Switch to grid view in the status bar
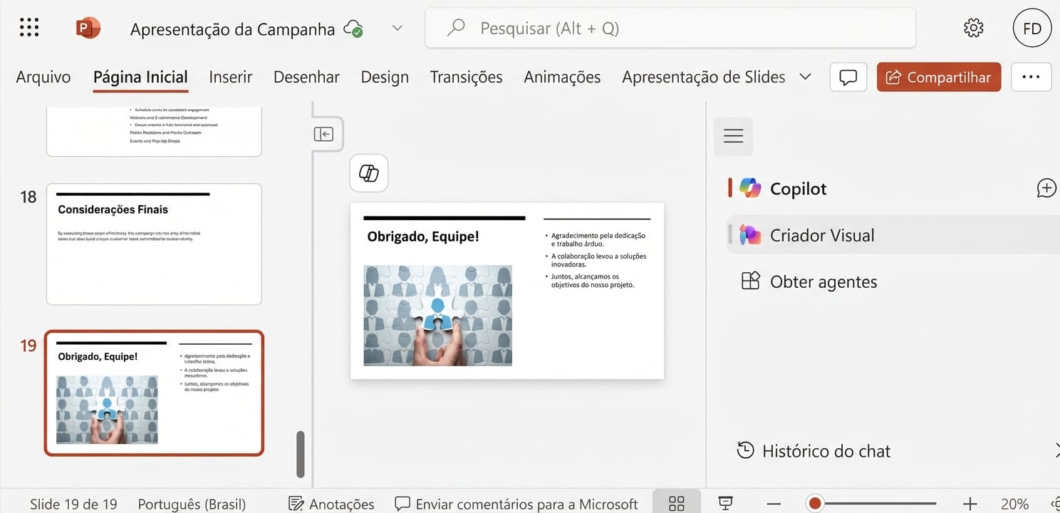 (675, 502)
